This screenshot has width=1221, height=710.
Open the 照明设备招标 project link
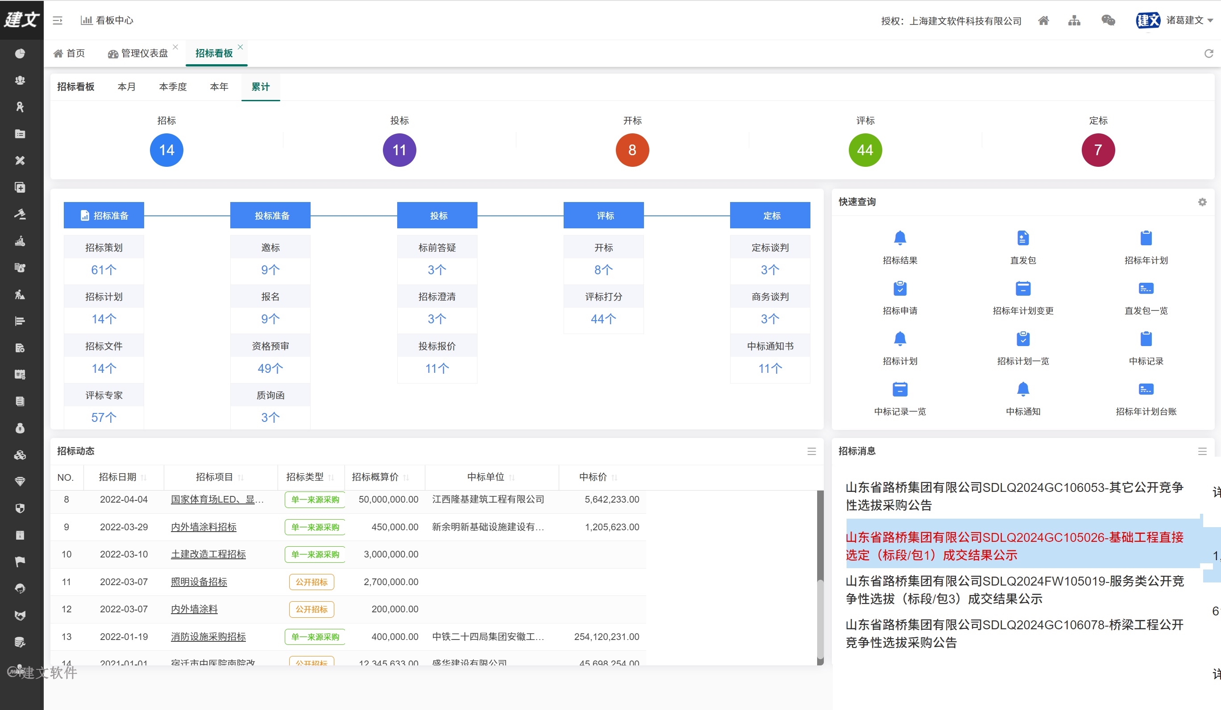click(x=199, y=582)
